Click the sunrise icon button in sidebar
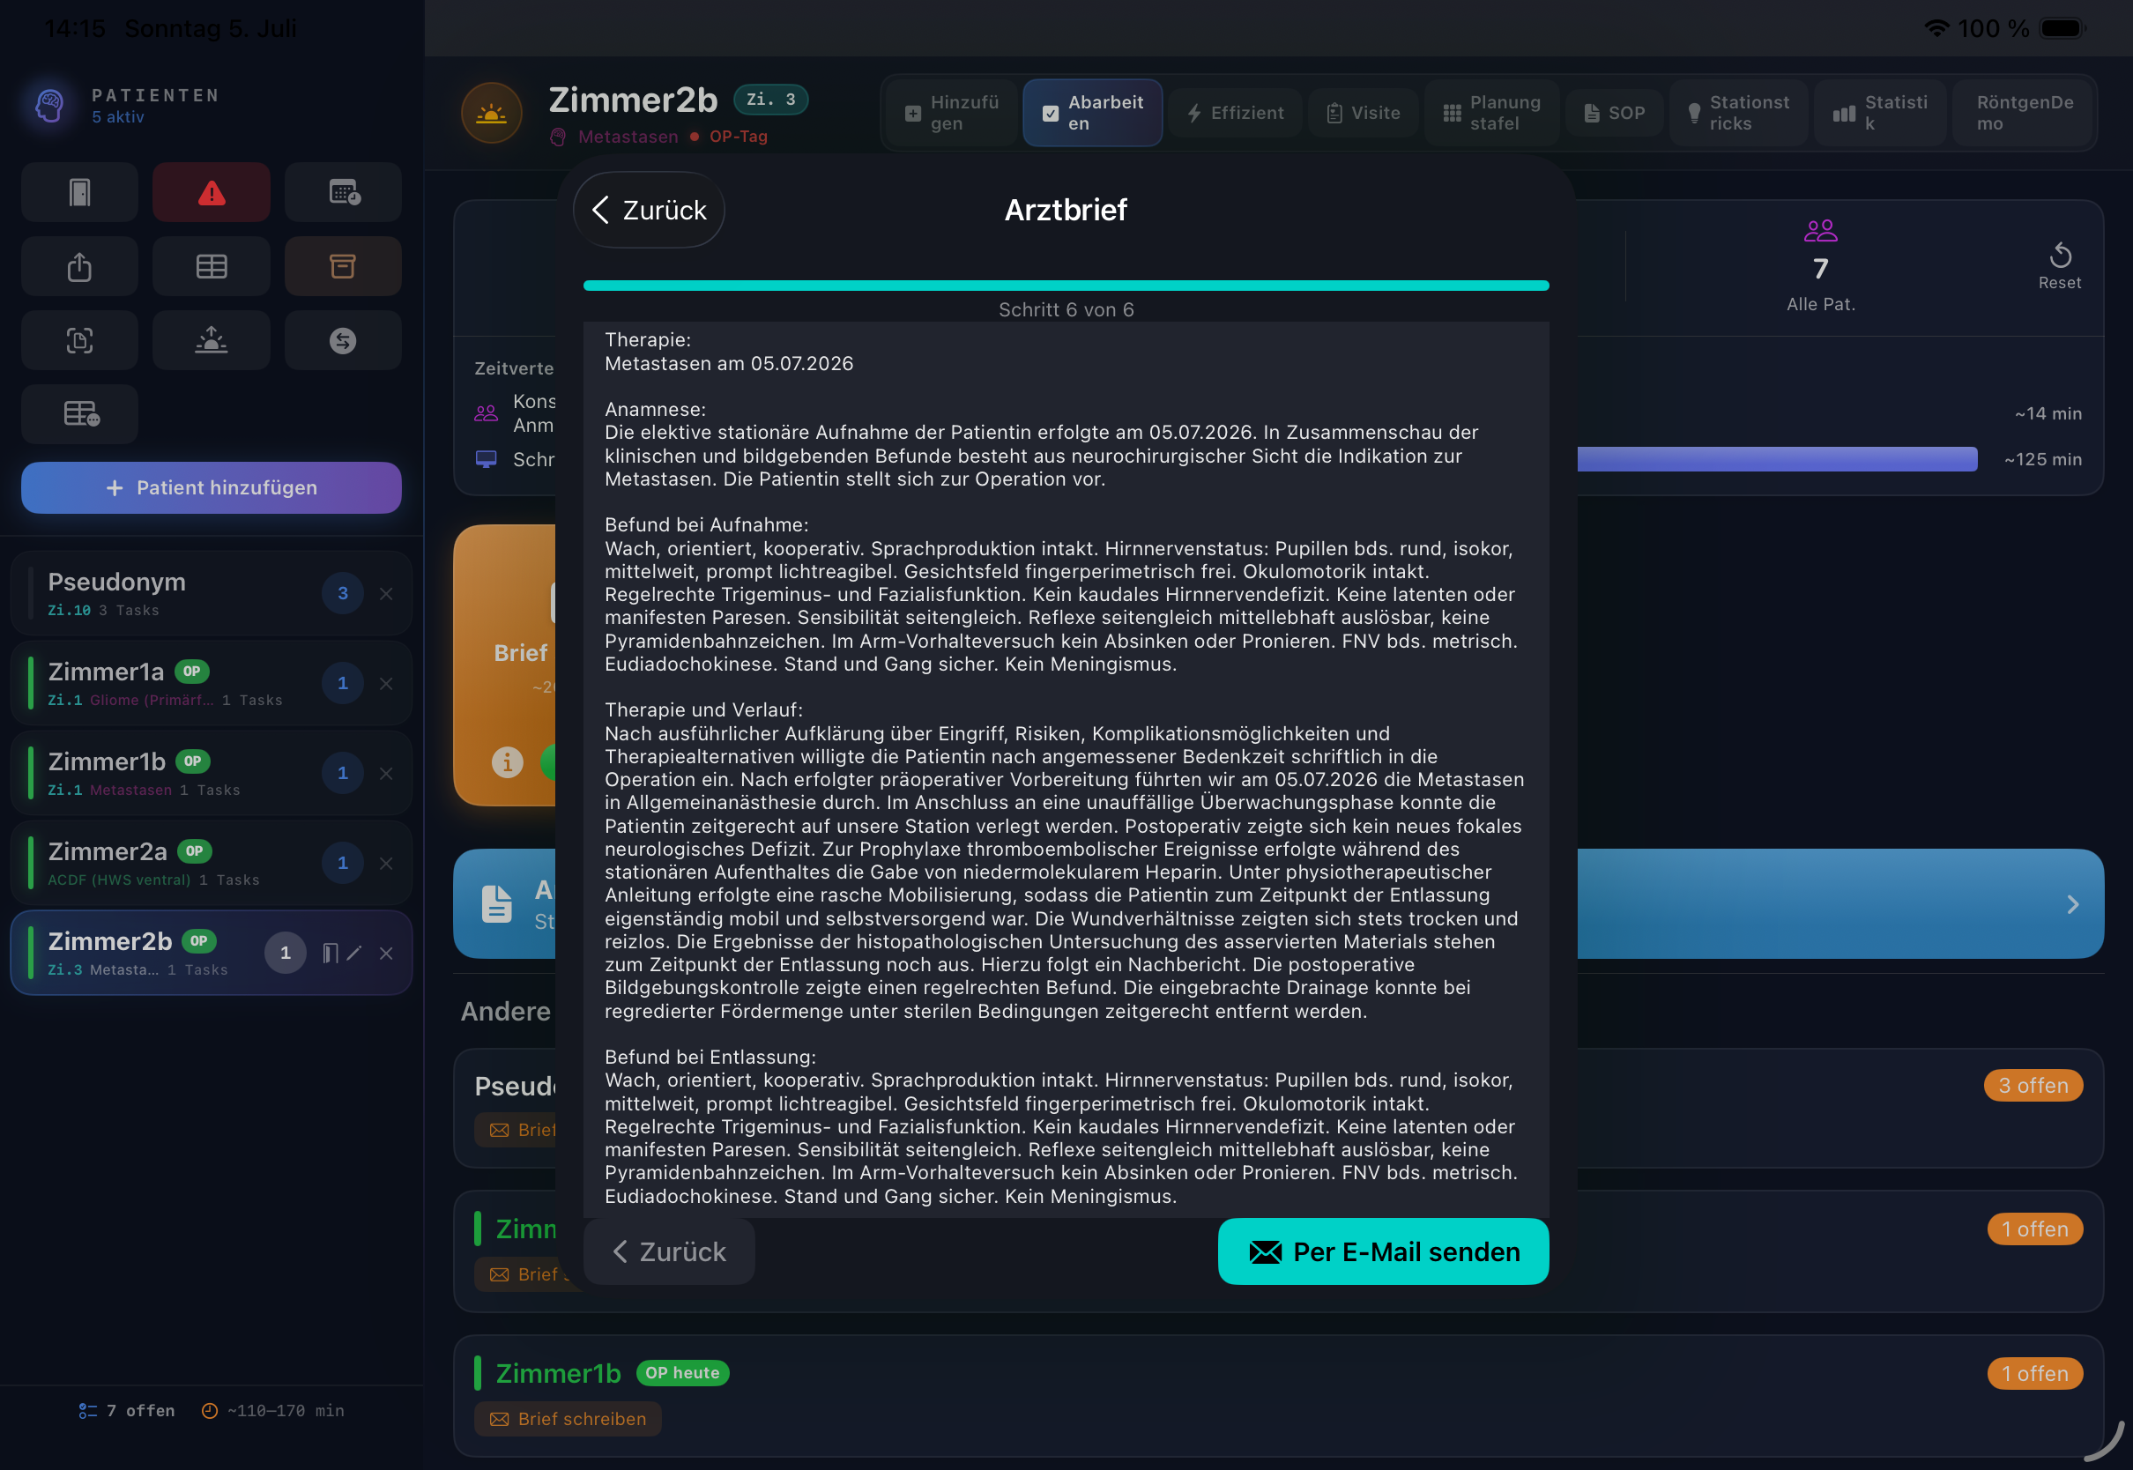Screen dimensions: 2133x1470 click(x=211, y=341)
